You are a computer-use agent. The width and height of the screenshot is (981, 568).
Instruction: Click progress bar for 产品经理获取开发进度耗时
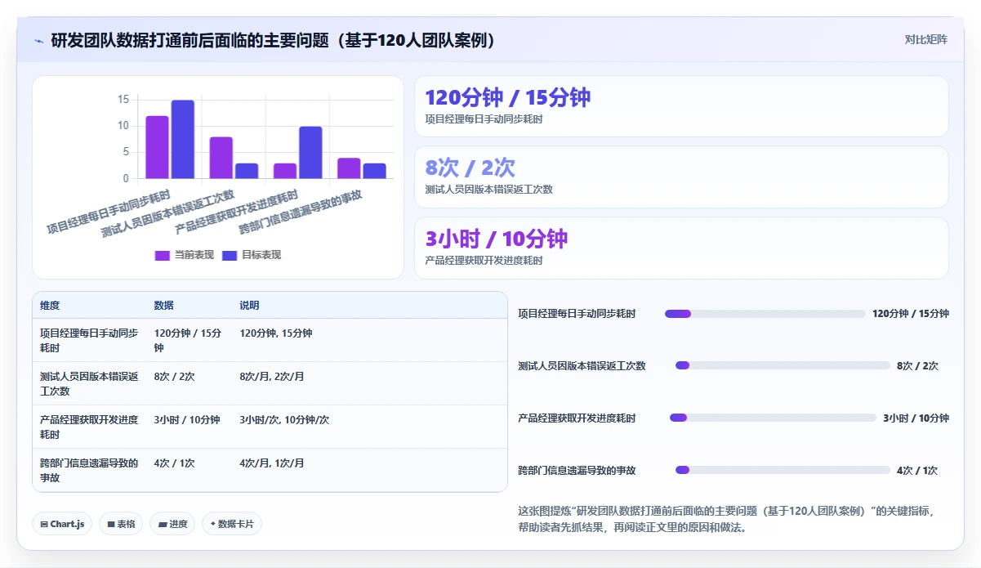tap(773, 418)
